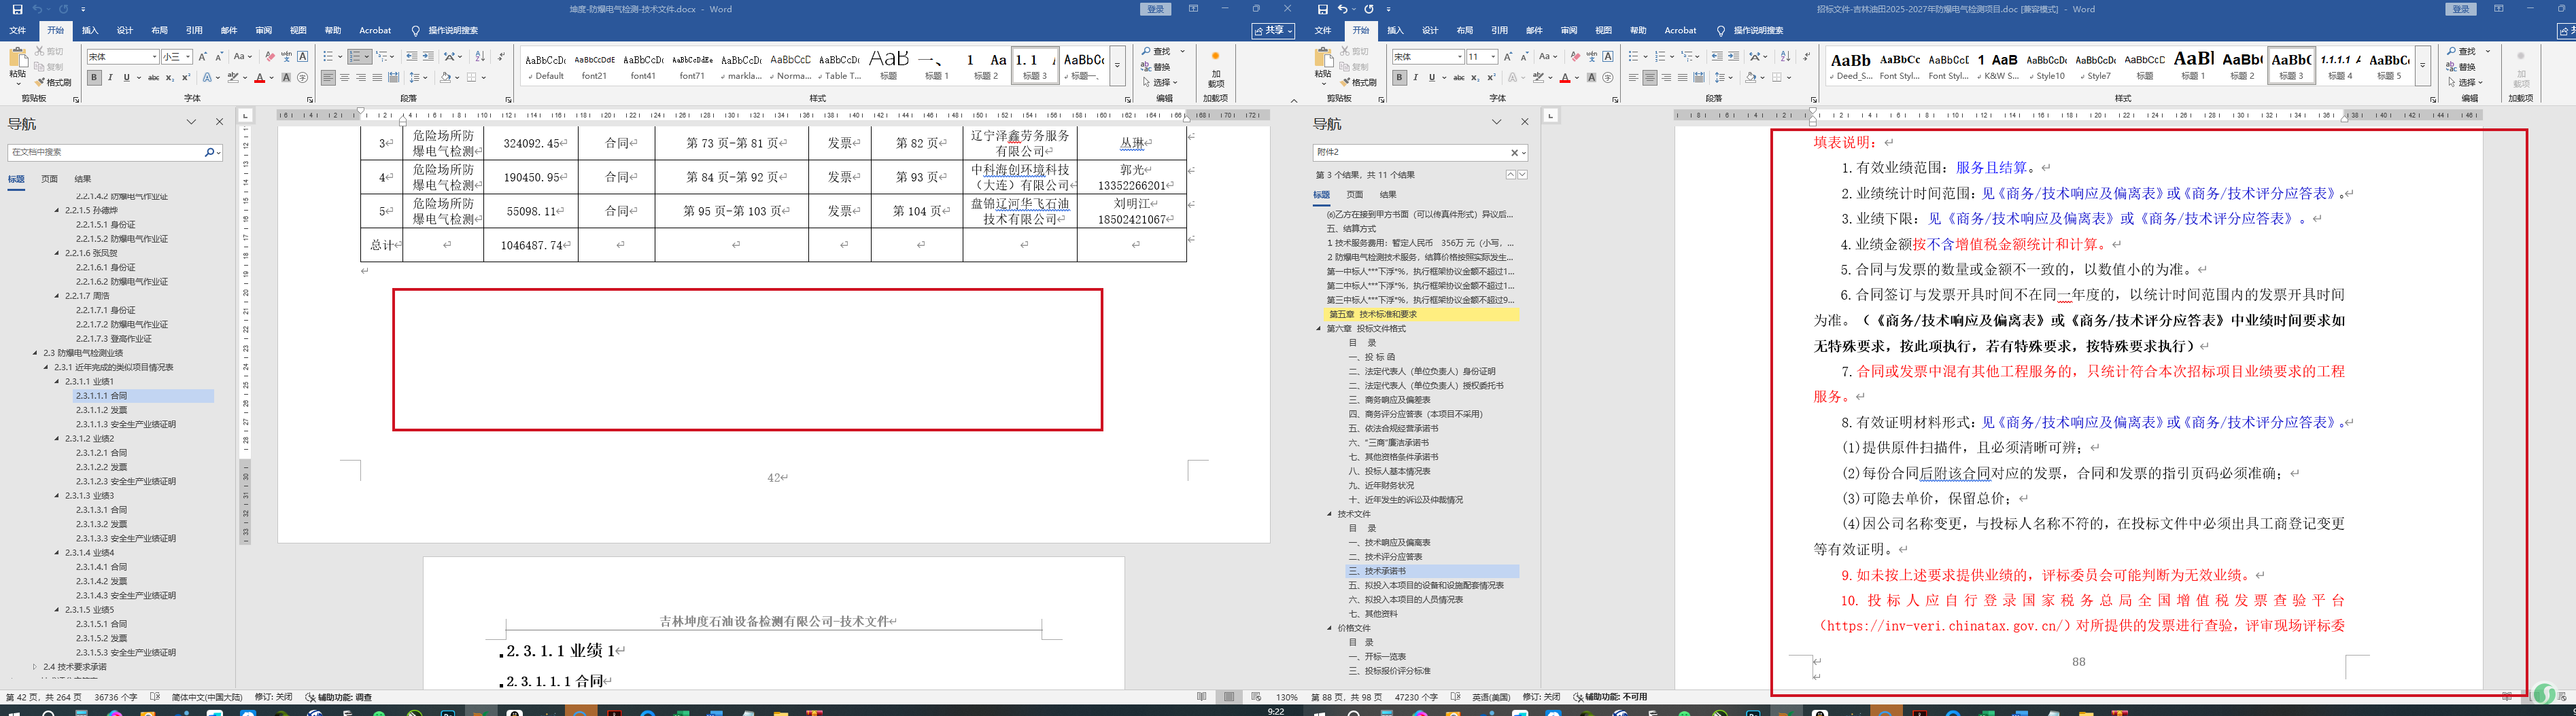Increase indent in the right Word window
The height and width of the screenshot is (716, 2576).
pos(1733,57)
